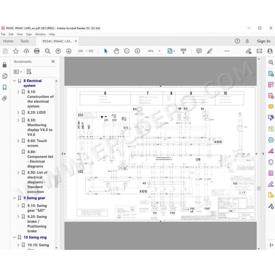Open attachments paperclip panel

tap(5, 98)
